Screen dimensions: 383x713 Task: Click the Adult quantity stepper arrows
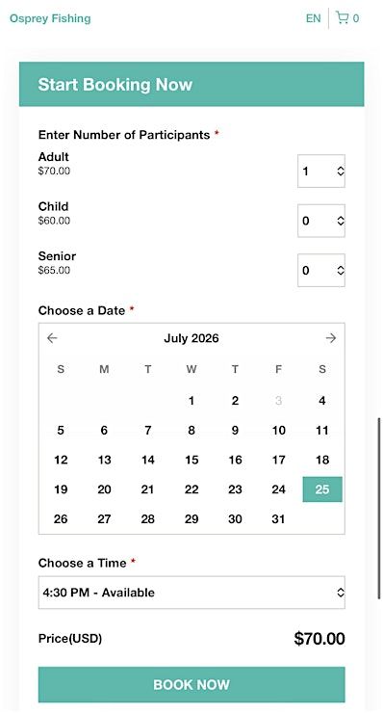pyautogui.click(x=341, y=171)
